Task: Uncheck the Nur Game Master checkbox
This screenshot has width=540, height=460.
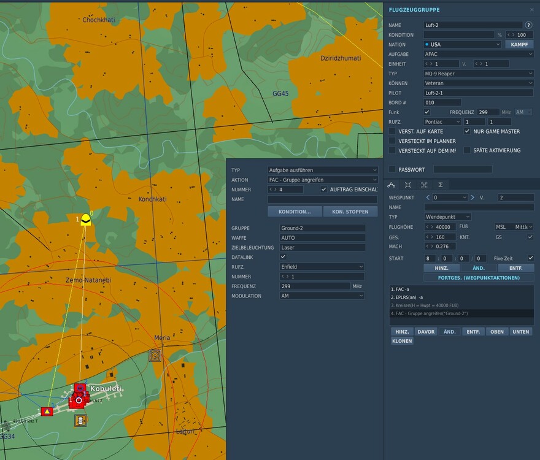Action: click(467, 131)
